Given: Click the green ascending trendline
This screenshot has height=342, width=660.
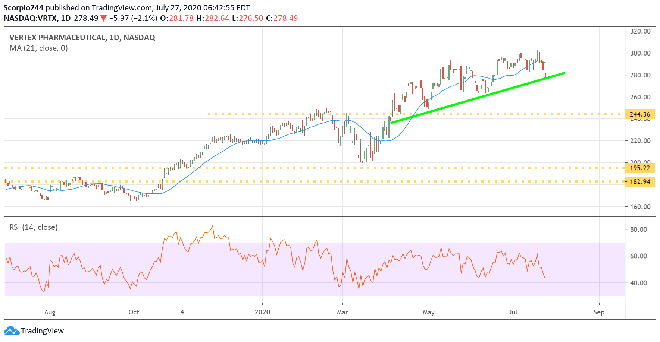Looking at the screenshot, I should (478, 98).
